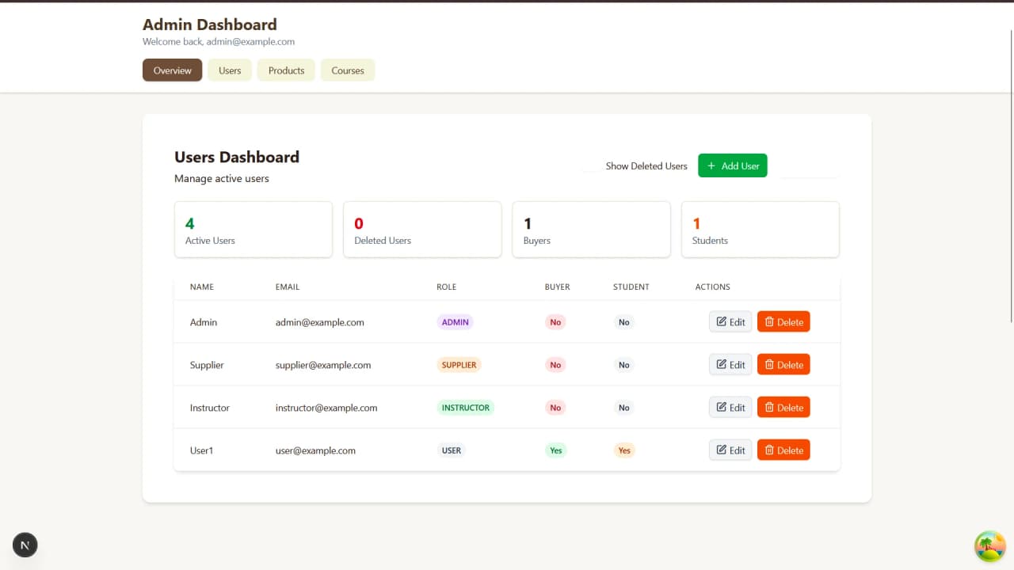The width and height of the screenshot is (1014, 570).
Task: Toggle User1's Buyer status badge
Action: 555,450
